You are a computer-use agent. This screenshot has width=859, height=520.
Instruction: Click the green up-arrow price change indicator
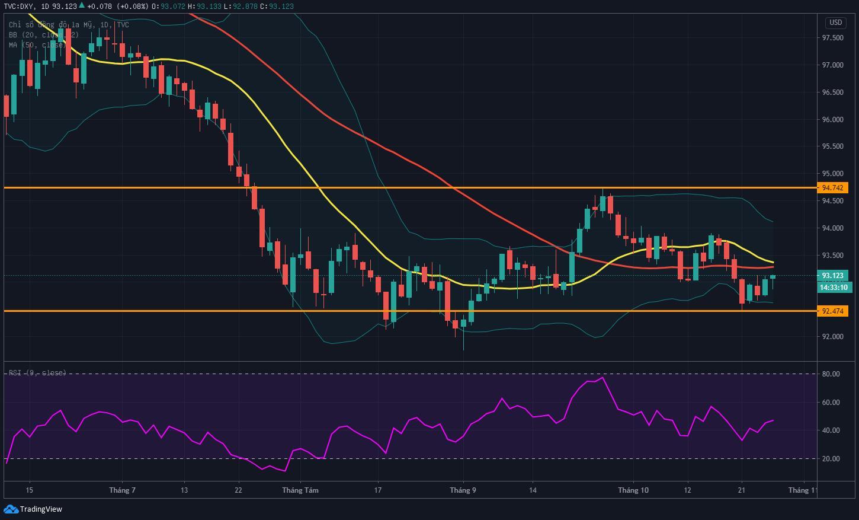click(x=81, y=6)
